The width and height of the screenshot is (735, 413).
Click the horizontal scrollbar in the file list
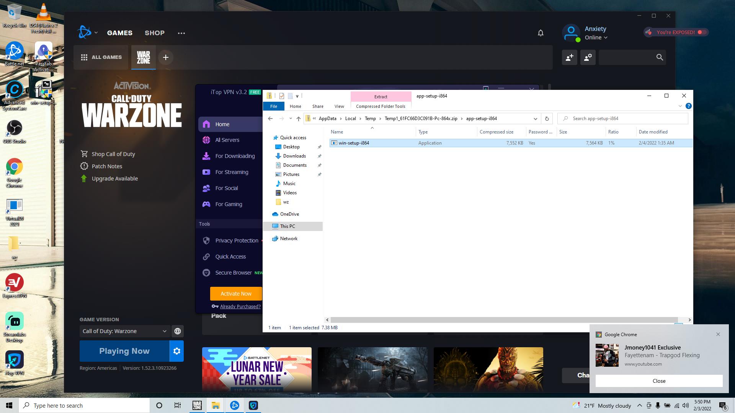click(x=504, y=320)
